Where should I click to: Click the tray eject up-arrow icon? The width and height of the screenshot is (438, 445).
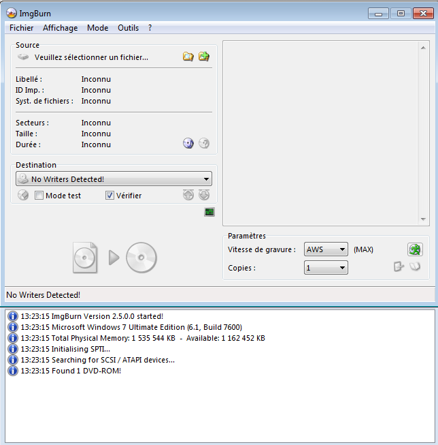pos(188,195)
